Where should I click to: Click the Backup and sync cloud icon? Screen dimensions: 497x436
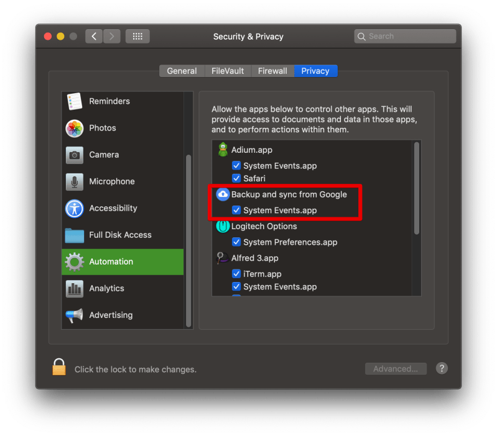[x=223, y=194]
